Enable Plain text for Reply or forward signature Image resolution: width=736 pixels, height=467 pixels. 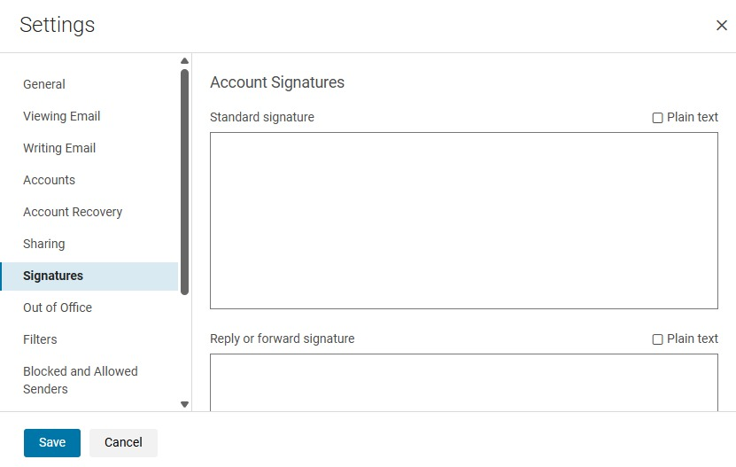pyautogui.click(x=658, y=339)
